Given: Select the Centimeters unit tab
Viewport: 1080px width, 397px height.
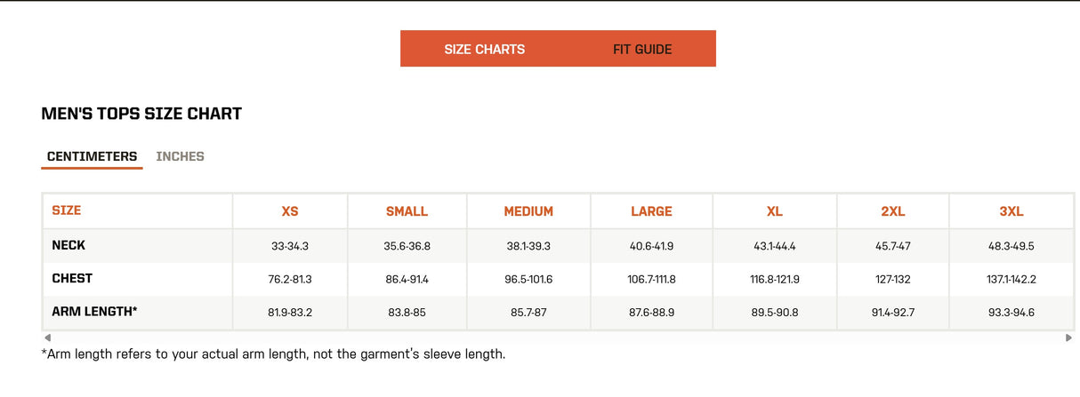Looking at the screenshot, I should tap(92, 156).
